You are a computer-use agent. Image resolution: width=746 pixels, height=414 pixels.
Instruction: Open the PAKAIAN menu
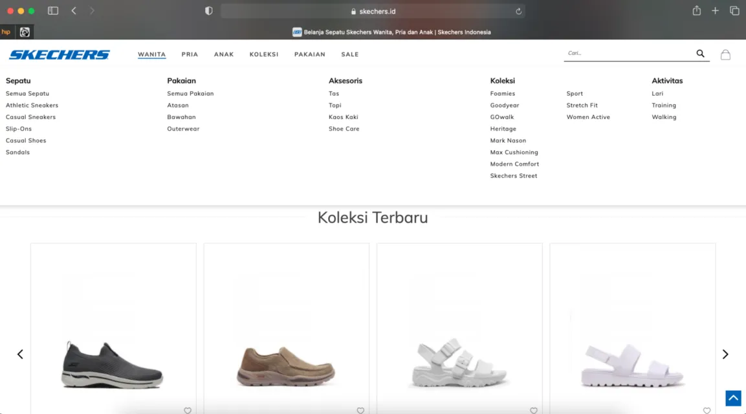[x=310, y=54]
